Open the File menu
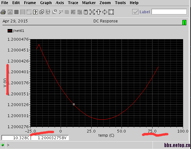The width and height of the screenshot is (191, 149). (5, 3)
